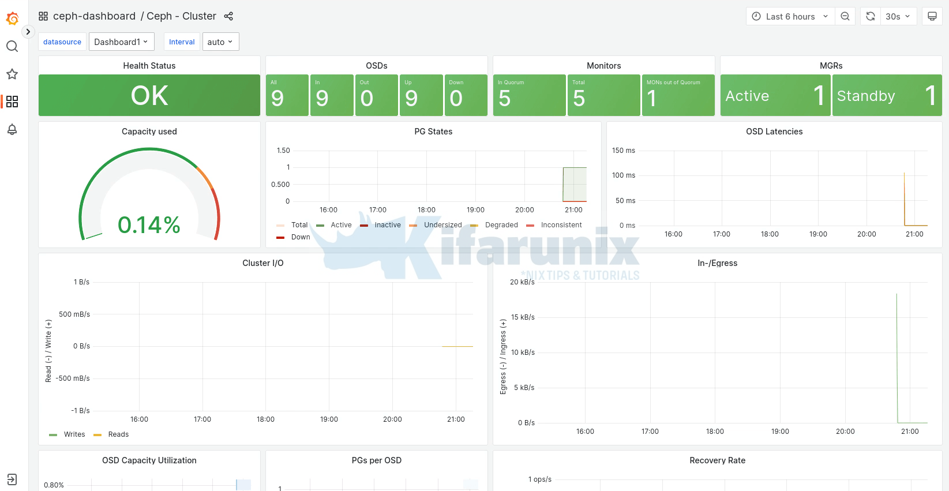Open the search icon in sidebar

click(x=12, y=46)
